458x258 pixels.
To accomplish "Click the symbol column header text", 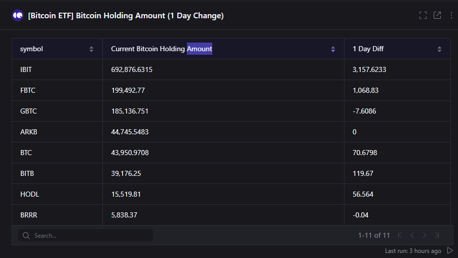I will (x=31, y=49).
